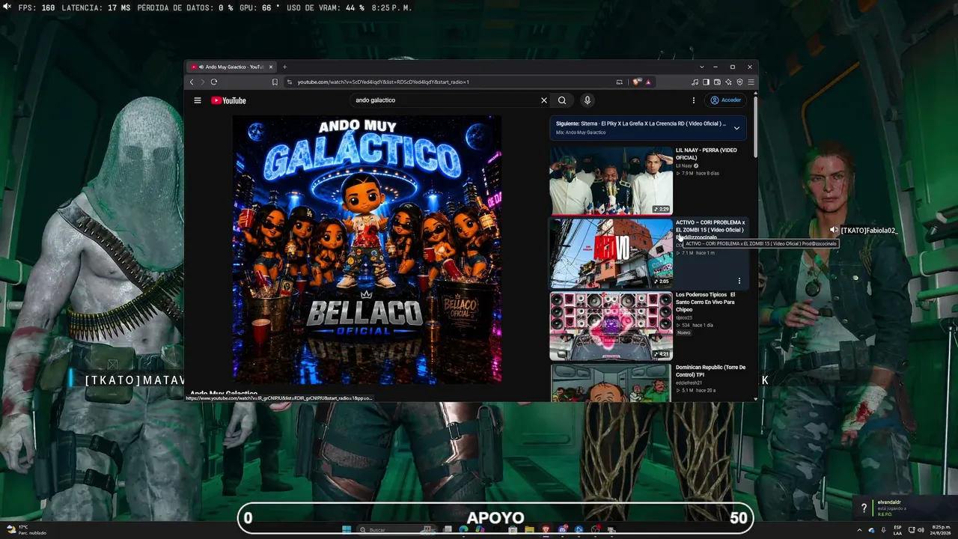Open the Brave Shields lion icon
958x539 pixels.
pos(638,82)
